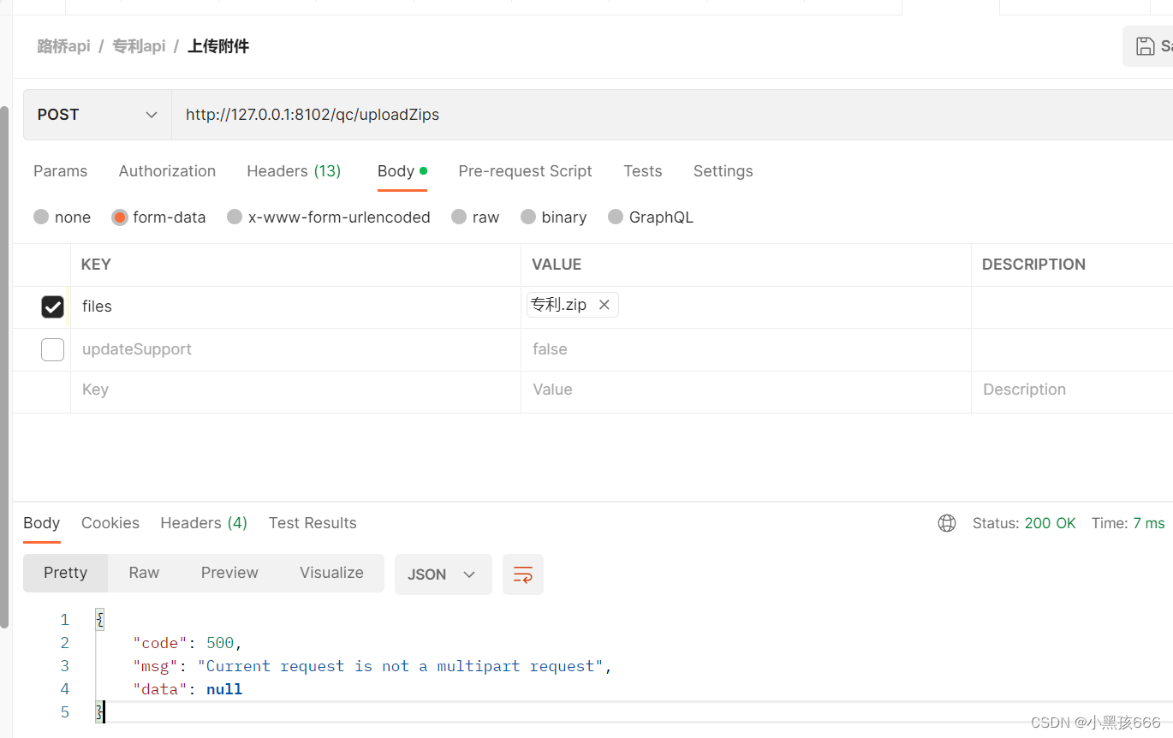1173x738 pixels.
Task: Choose the GraphQL body option
Action: click(616, 217)
